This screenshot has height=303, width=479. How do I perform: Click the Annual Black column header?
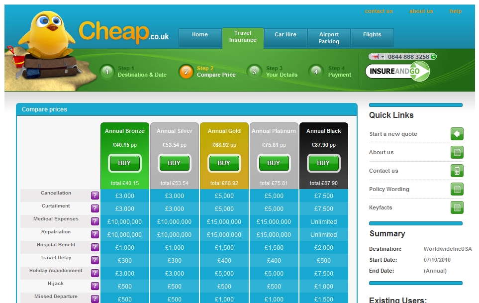pos(323,131)
